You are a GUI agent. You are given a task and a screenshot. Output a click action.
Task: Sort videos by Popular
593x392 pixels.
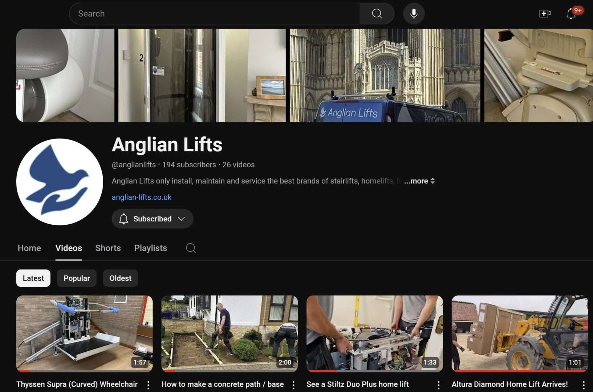[x=77, y=278]
